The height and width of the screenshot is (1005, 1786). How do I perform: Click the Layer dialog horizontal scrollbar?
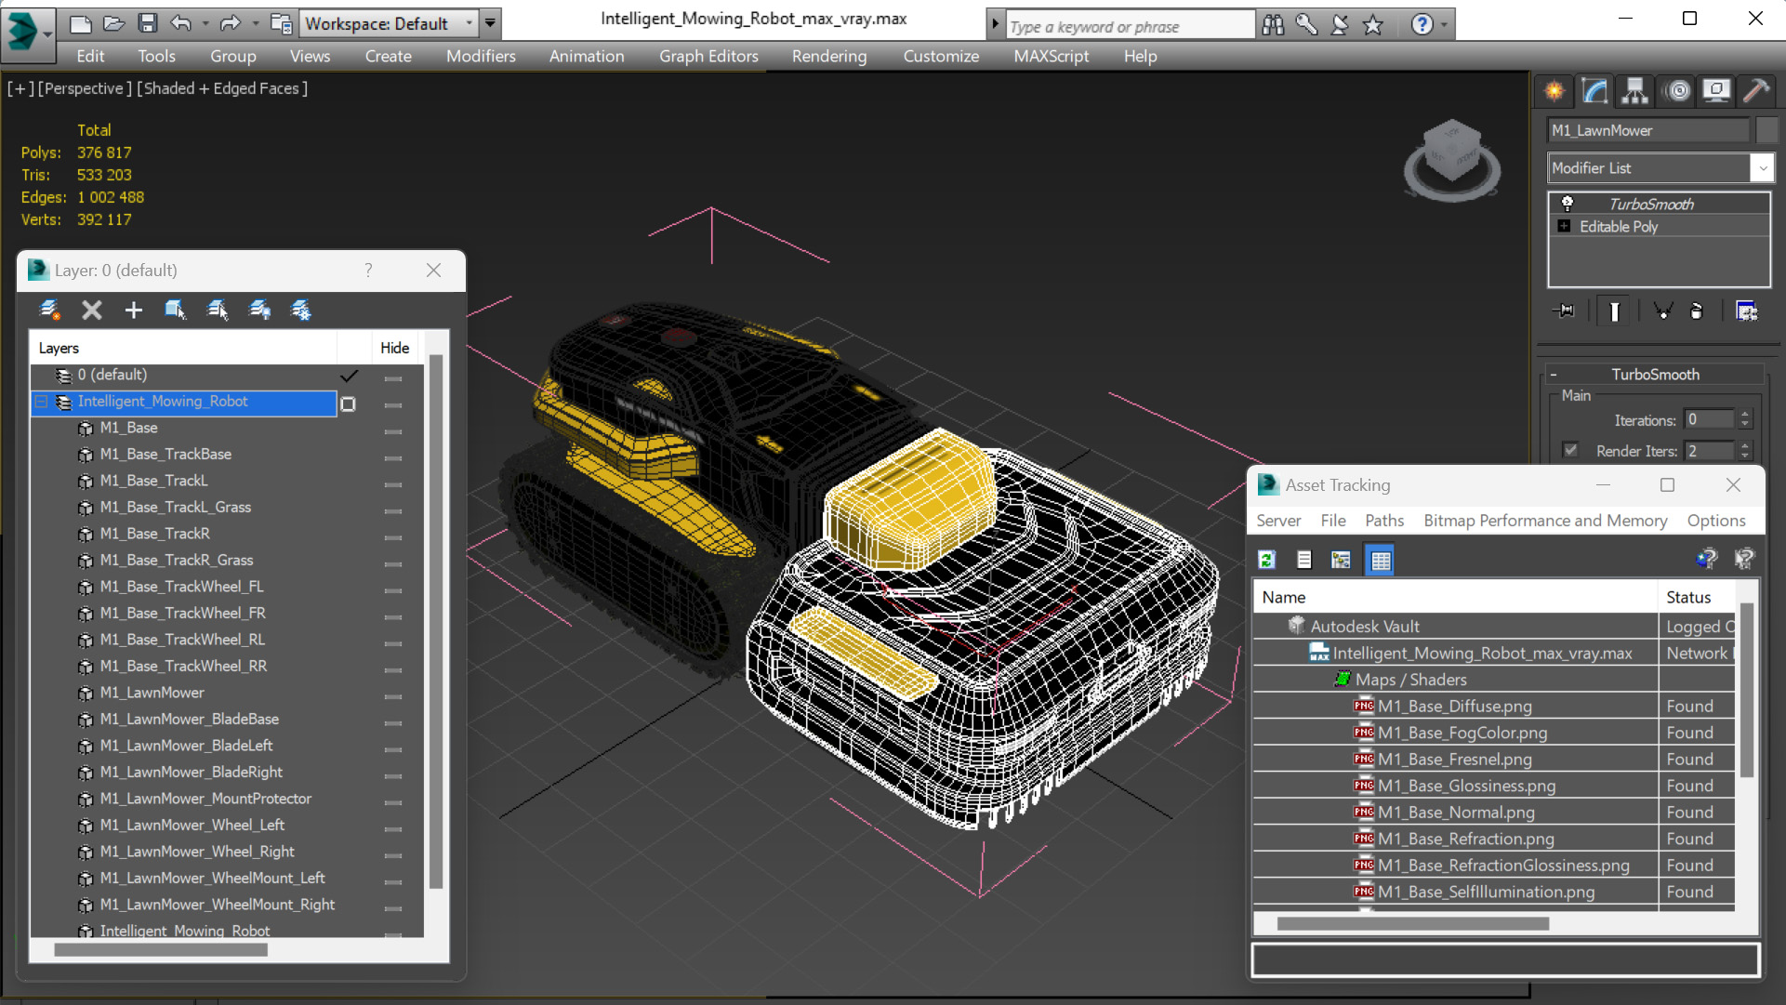tap(161, 950)
